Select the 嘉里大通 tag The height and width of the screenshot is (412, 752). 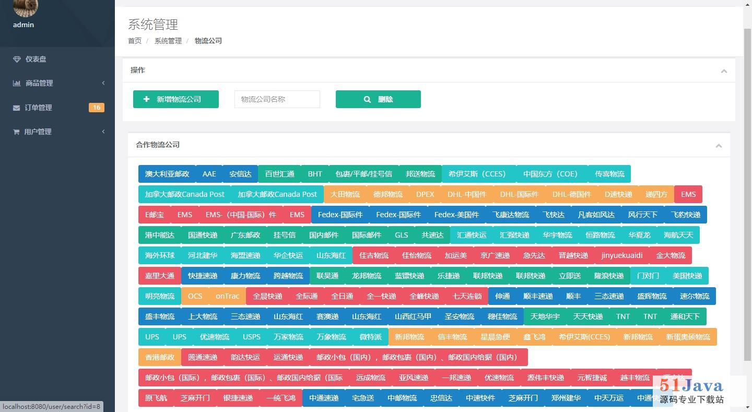(x=160, y=276)
